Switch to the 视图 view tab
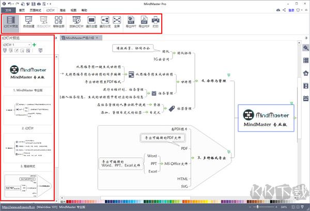310x211 pixels. click(x=73, y=10)
